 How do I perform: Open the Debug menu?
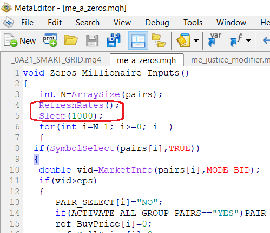tap(157, 23)
